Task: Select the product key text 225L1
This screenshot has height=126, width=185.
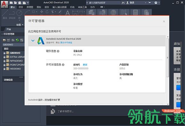Action: click(x=122, y=68)
